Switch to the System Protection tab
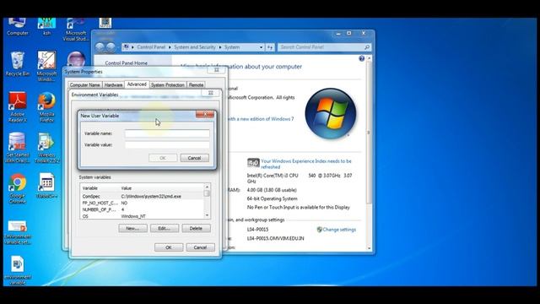The width and height of the screenshot is (540, 304). point(168,84)
